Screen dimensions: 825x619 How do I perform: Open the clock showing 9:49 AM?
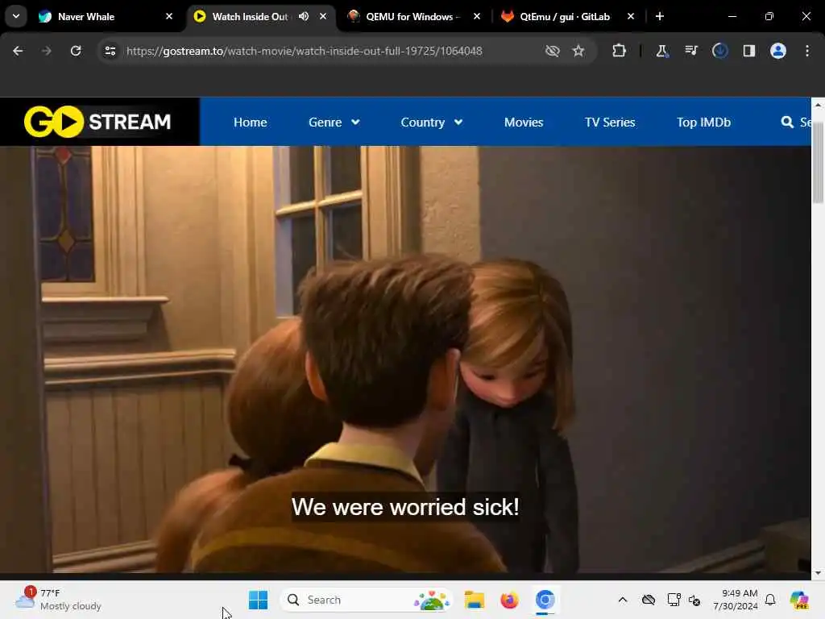[x=735, y=600]
